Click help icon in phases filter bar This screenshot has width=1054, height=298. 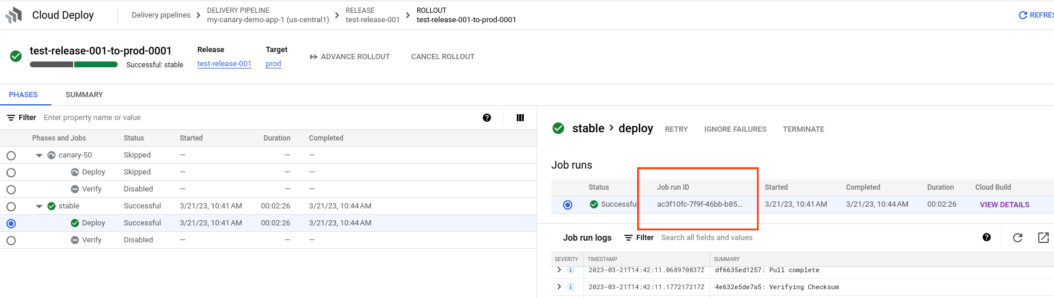point(487,118)
